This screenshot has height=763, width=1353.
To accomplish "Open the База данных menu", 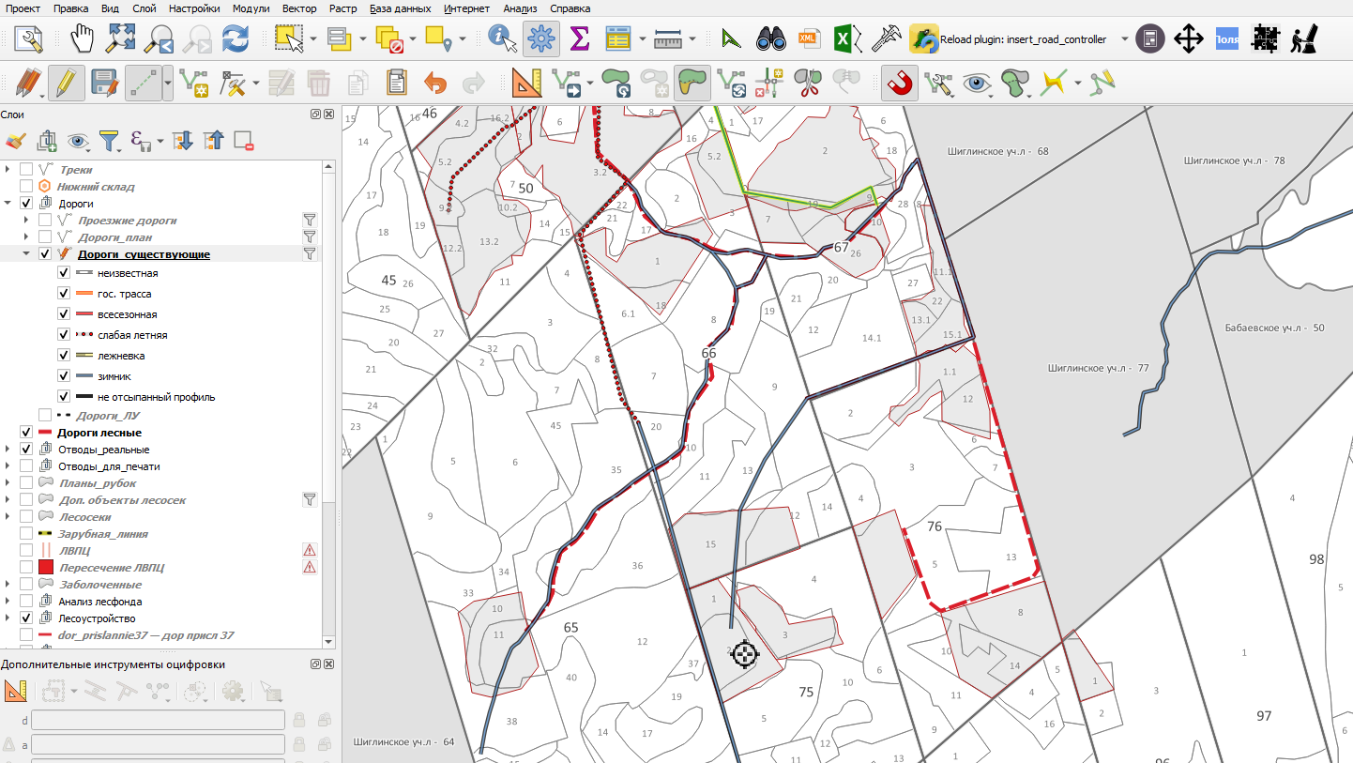I will click(401, 8).
